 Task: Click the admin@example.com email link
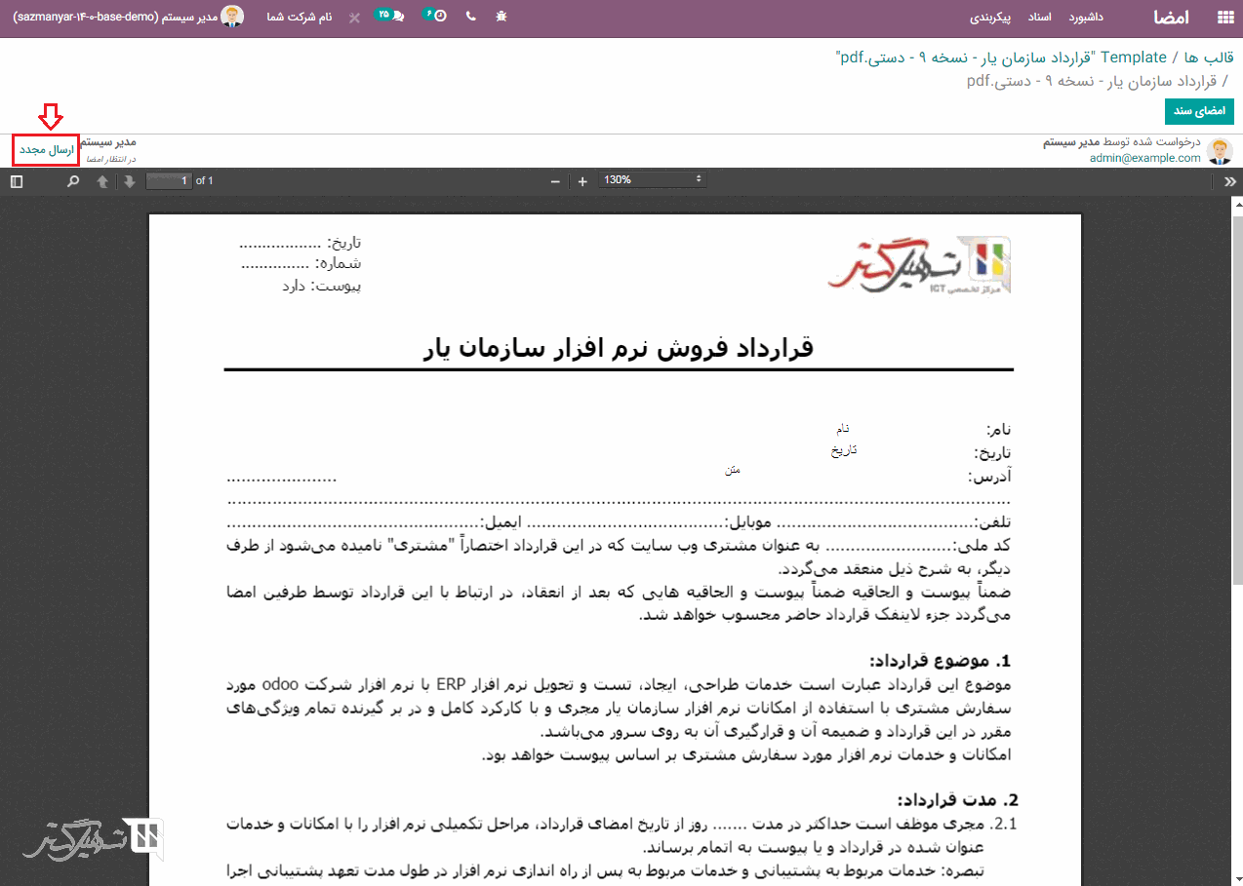1145,158
